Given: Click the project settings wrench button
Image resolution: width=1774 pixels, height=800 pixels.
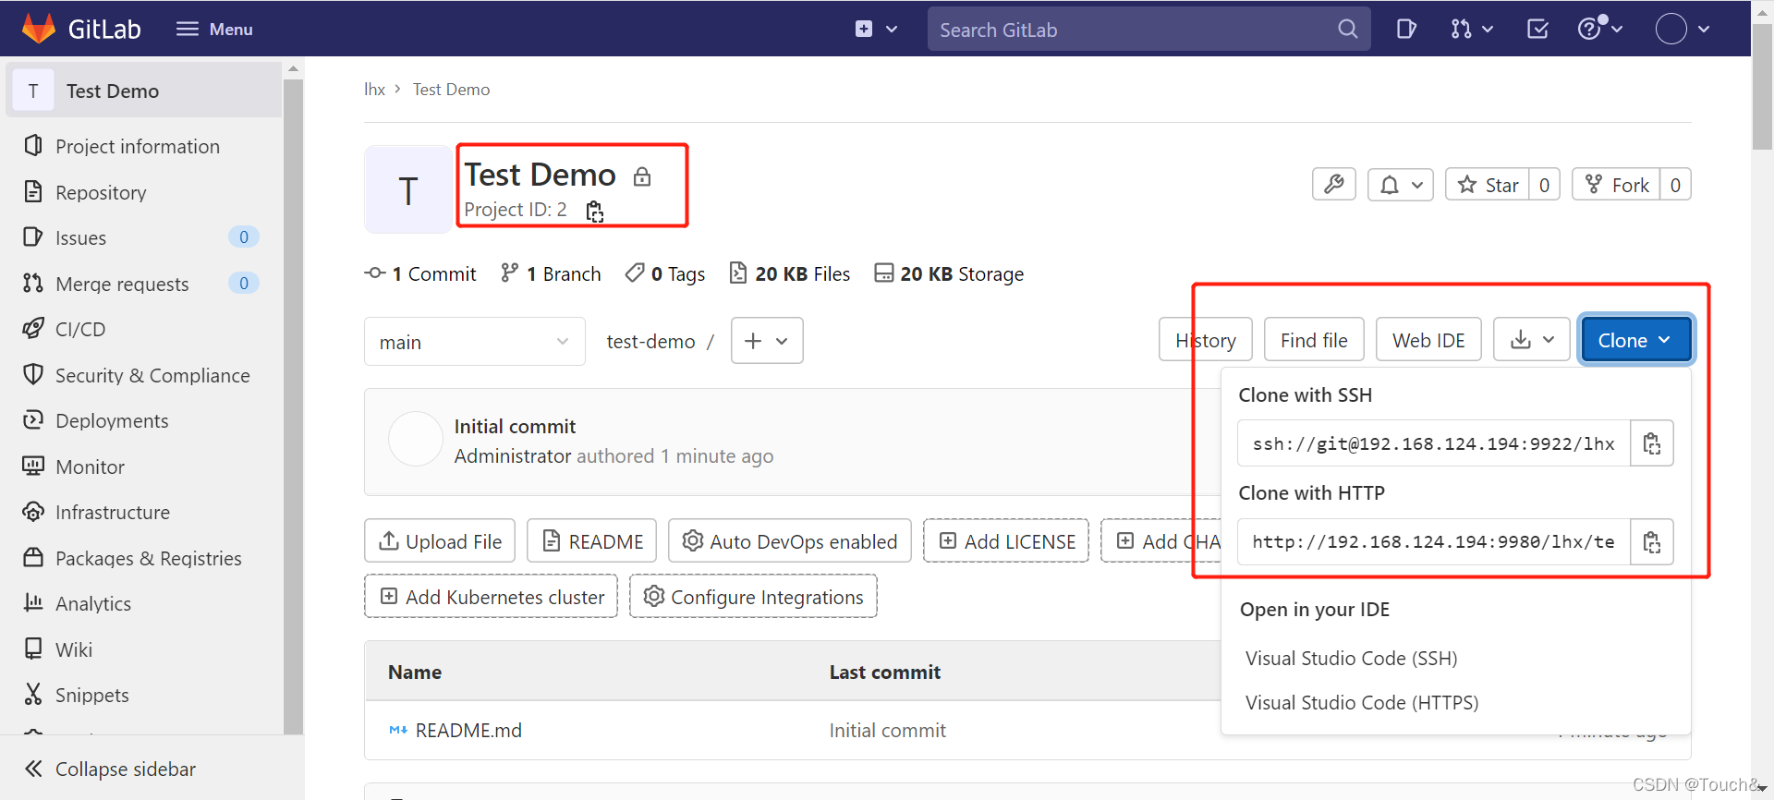Looking at the screenshot, I should [1334, 185].
